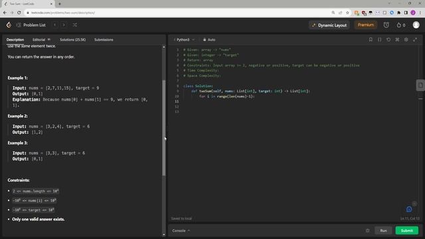Viewport: 425px width, 239px height.
Task: Format code with curly braces icon
Action: coord(379,40)
